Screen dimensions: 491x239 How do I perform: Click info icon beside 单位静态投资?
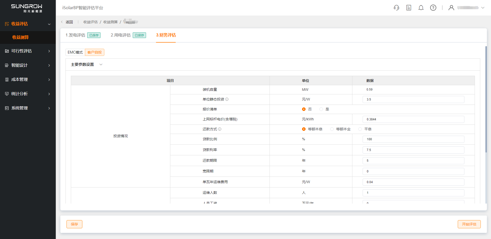coord(227,99)
